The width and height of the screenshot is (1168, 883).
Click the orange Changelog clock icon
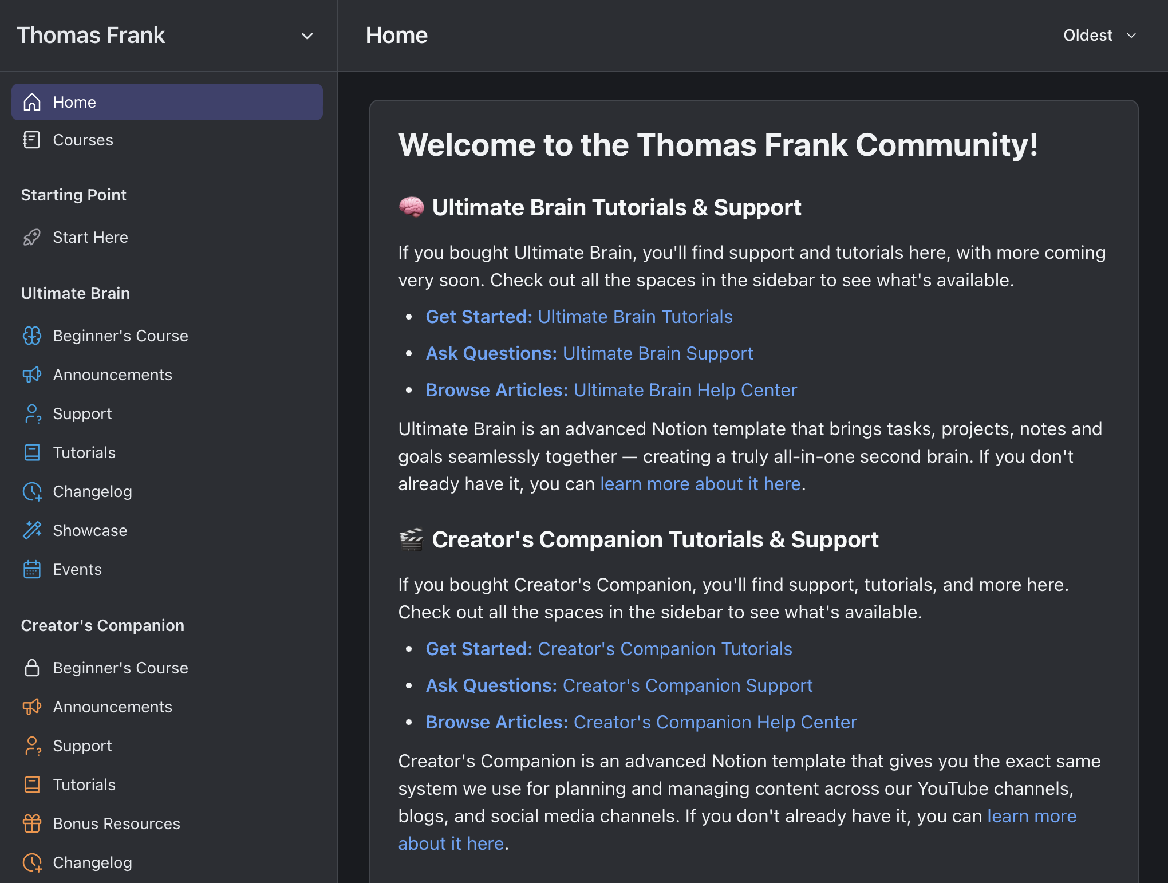coord(32,862)
